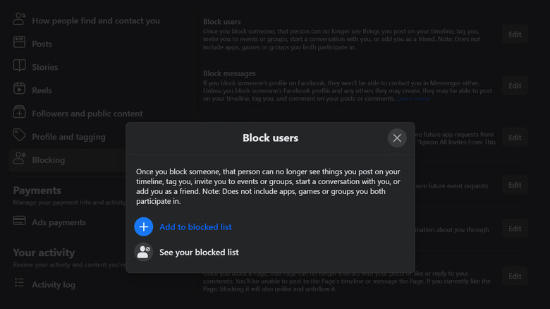Open How people find and contact you
This screenshot has width=550, height=309.
pyautogui.click(x=96, y=20)
